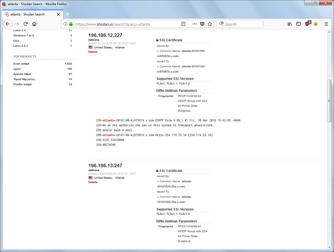334x252 pixels.
Task: Click common name atlanta-20161020-20a.x.com under Issued By
Action: [x=174, y=184]
